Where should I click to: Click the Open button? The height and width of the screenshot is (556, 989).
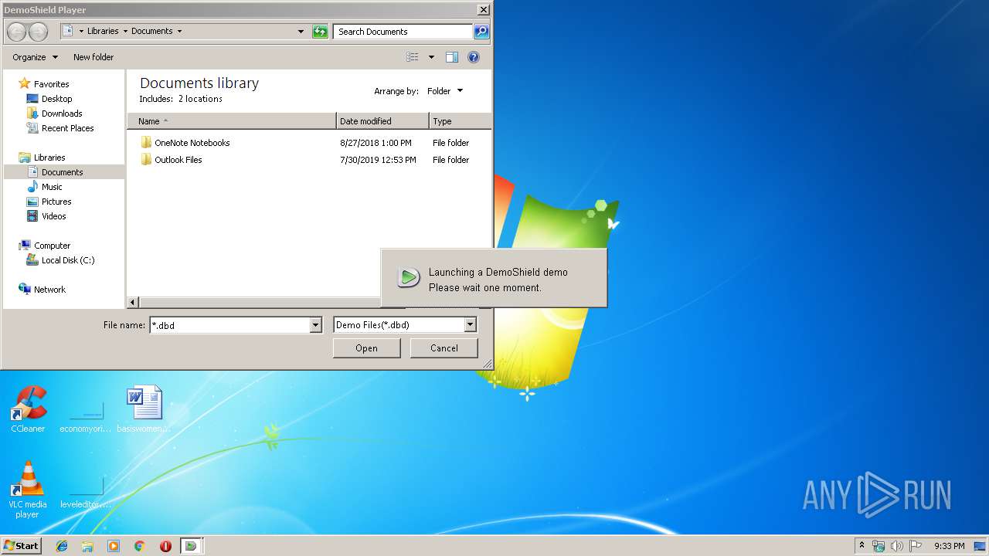point(366,348)
